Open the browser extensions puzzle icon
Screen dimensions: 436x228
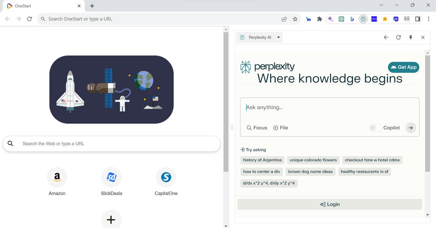pyautogui.click(x=320, y=19)
